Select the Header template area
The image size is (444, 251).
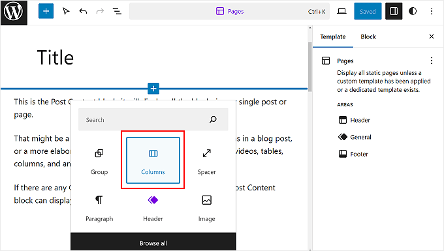click(x=355, y=120)
